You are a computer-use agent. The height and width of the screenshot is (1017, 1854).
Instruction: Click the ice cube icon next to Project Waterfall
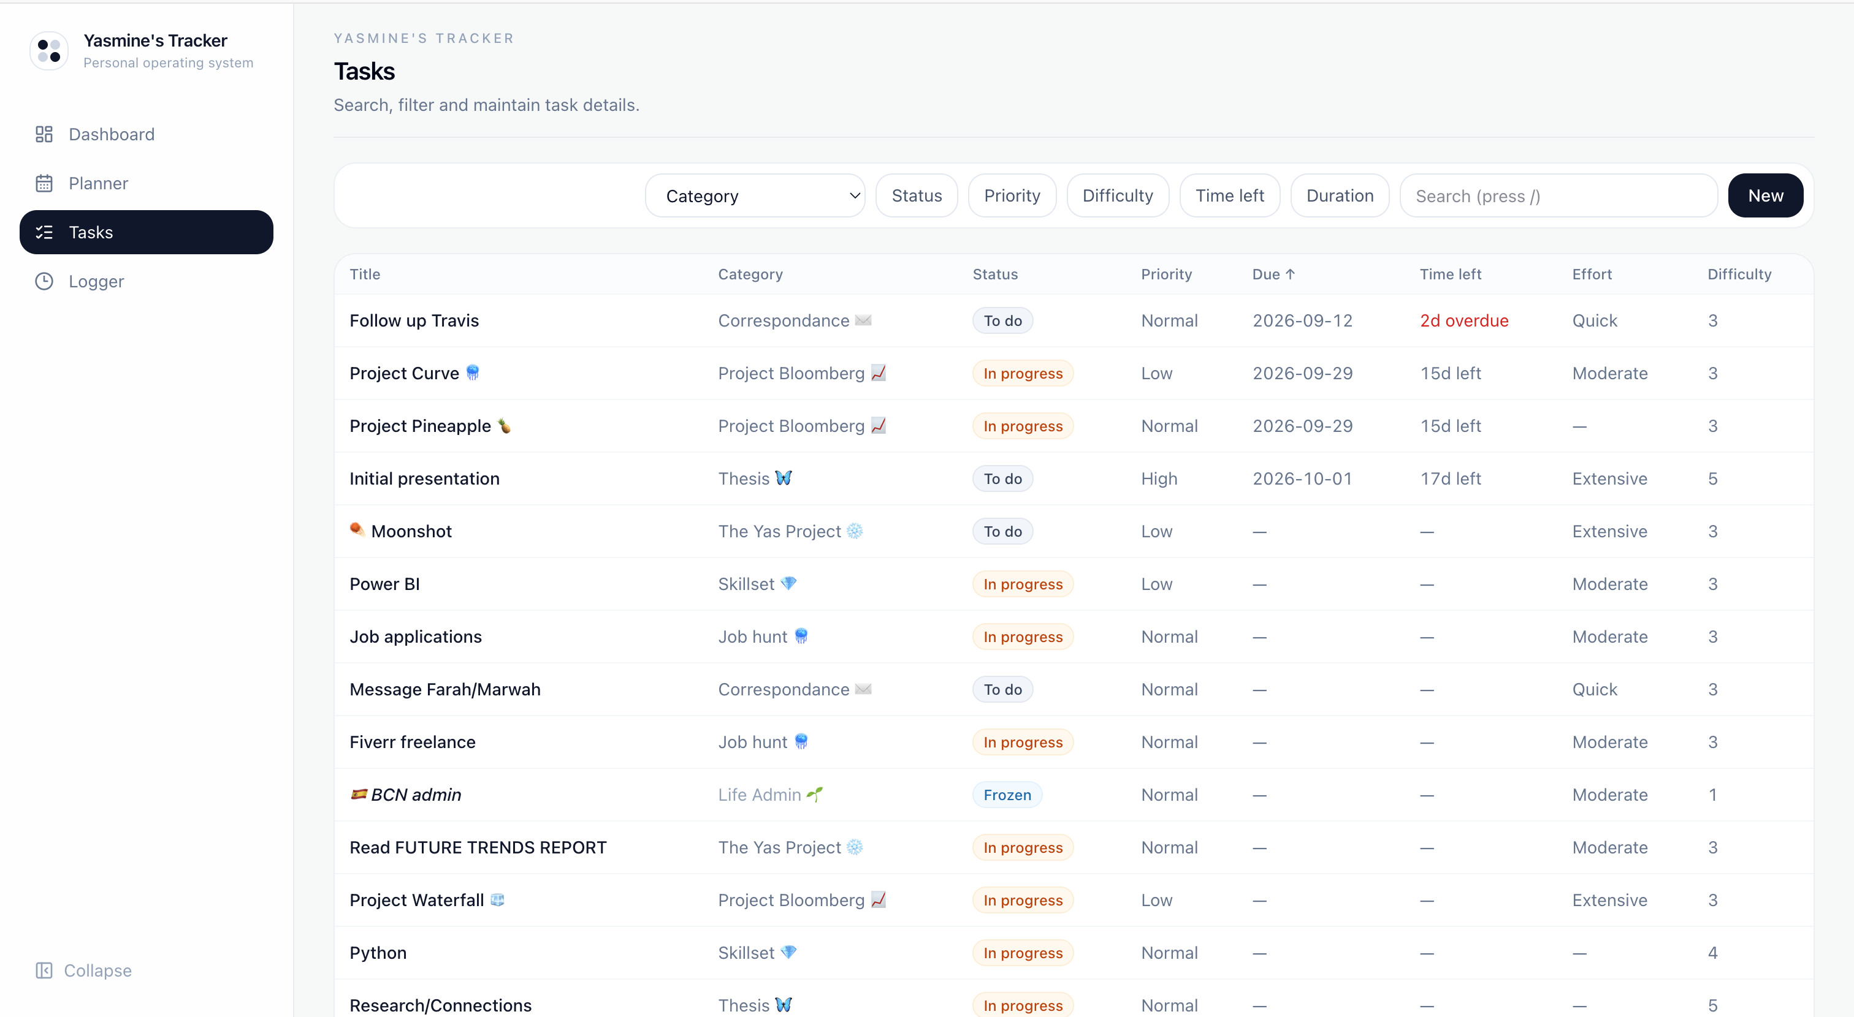tap(497, 900)
